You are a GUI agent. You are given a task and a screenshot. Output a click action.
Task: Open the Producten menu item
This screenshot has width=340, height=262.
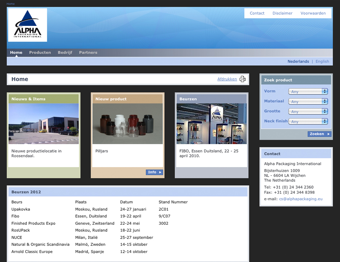pos(40,52)
